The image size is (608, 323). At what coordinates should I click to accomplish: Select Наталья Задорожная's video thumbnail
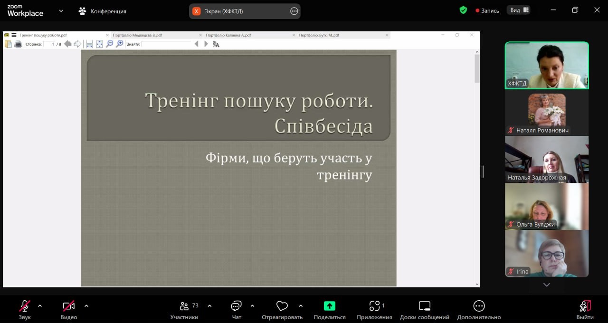pos(546,160)
